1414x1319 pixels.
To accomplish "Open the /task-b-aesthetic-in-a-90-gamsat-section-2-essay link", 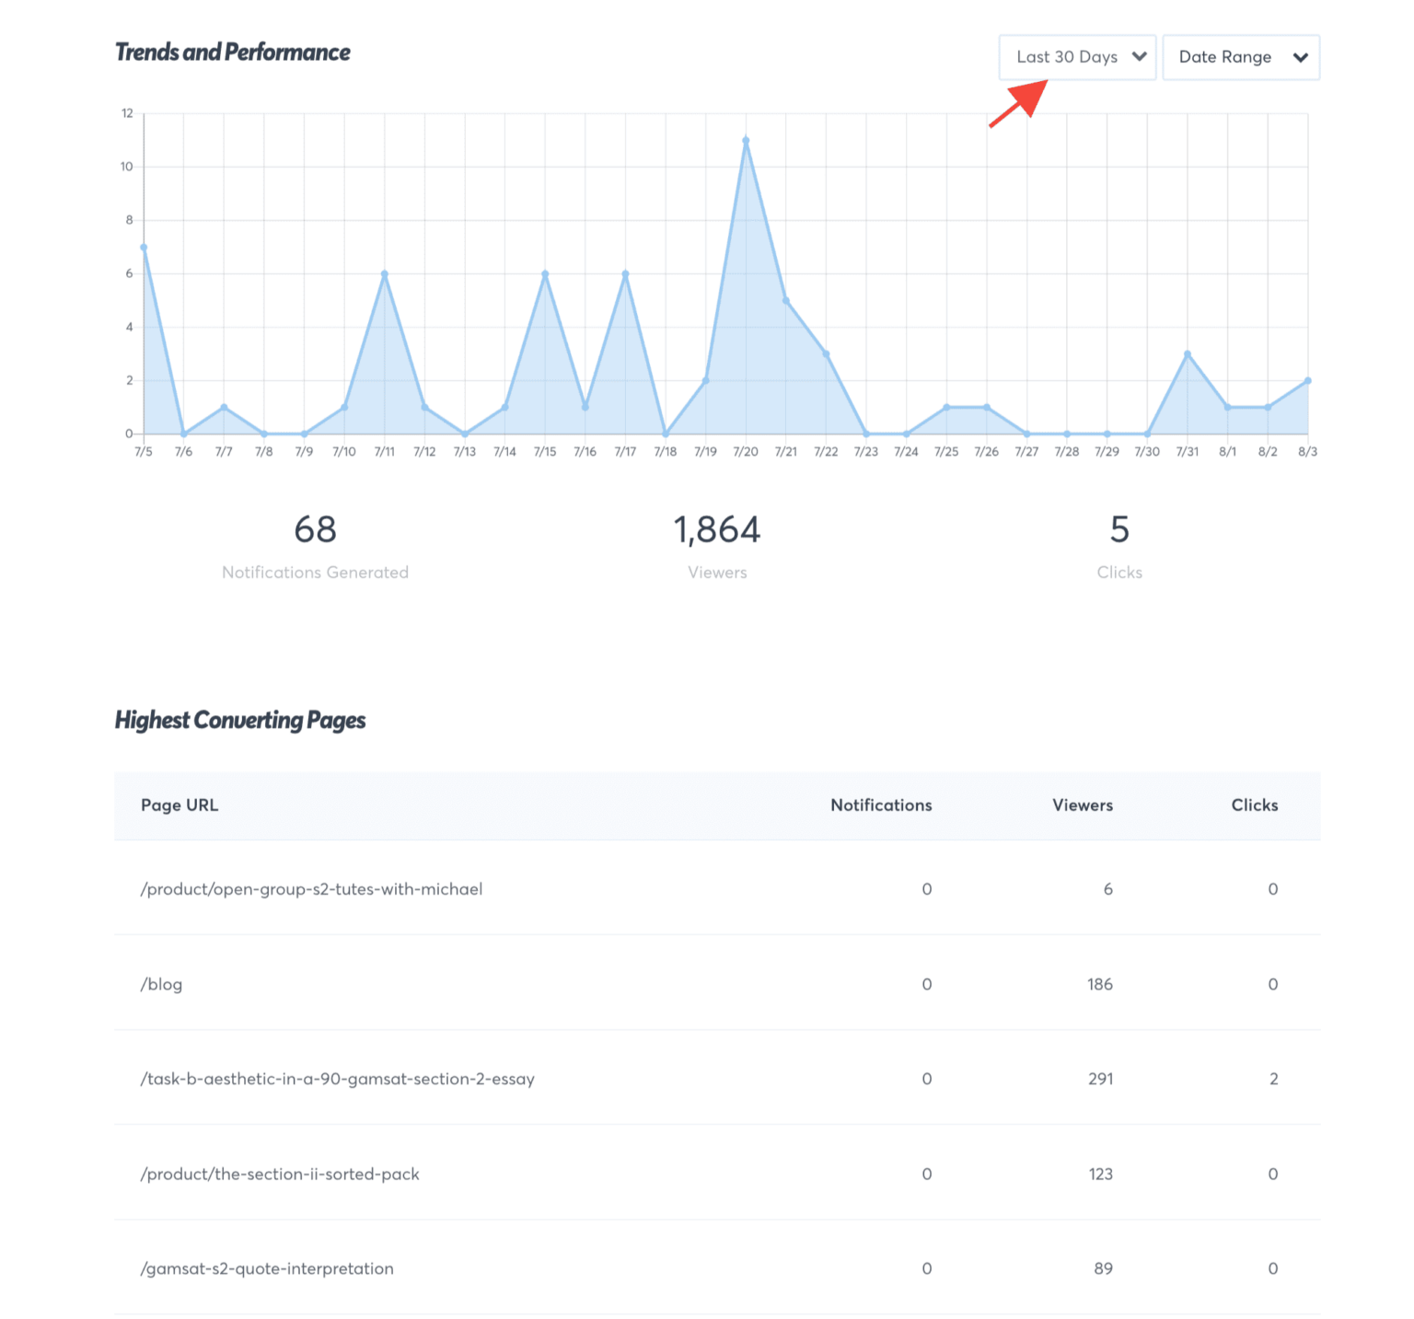I will [x=337, y=1079].
